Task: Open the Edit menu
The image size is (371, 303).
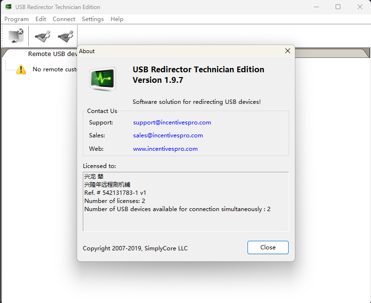Action: (41, 19)
